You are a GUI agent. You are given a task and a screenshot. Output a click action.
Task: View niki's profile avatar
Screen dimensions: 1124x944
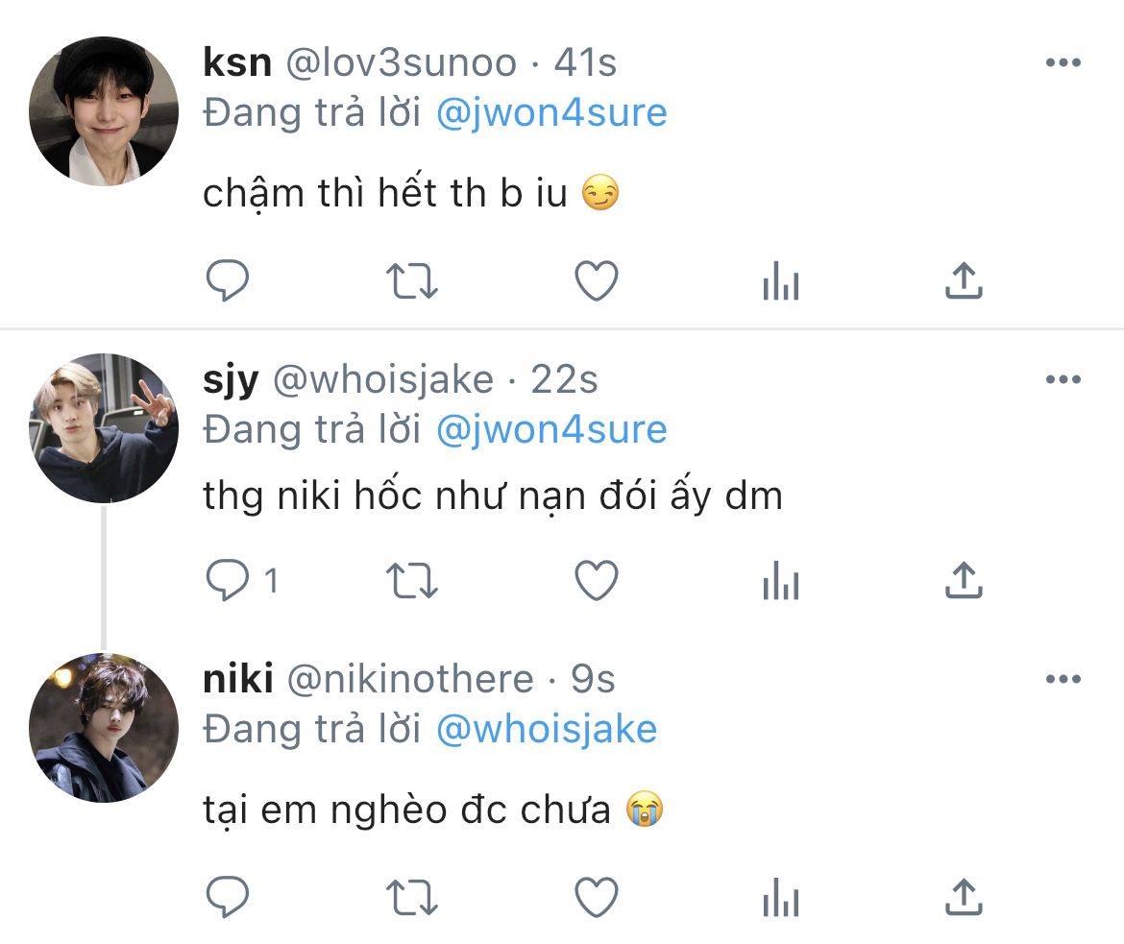[104, 728]
